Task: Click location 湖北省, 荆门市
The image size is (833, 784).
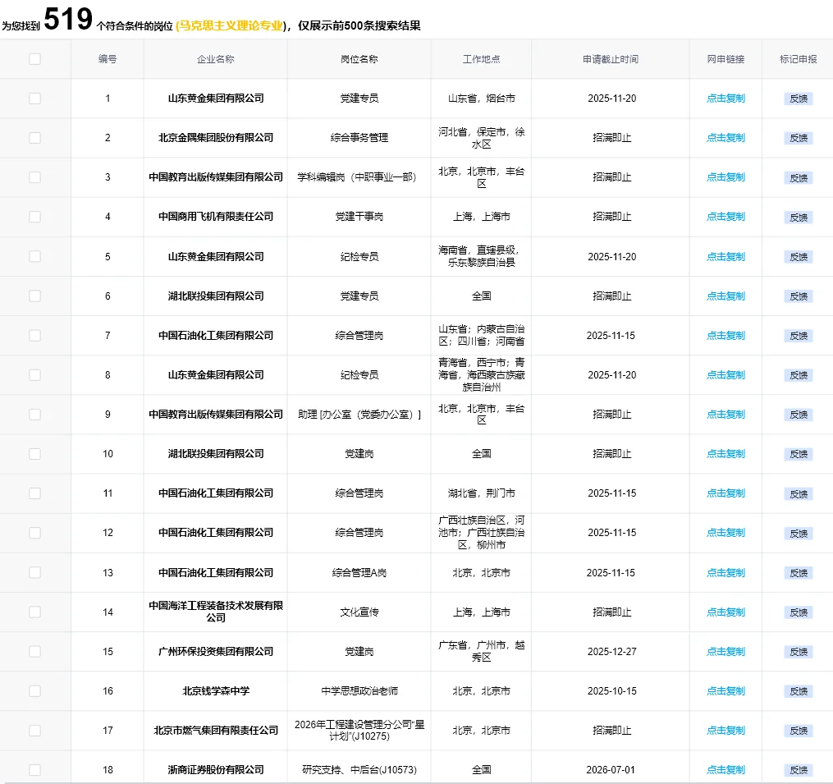Action: pyautogui.click(x=481, y=493)
